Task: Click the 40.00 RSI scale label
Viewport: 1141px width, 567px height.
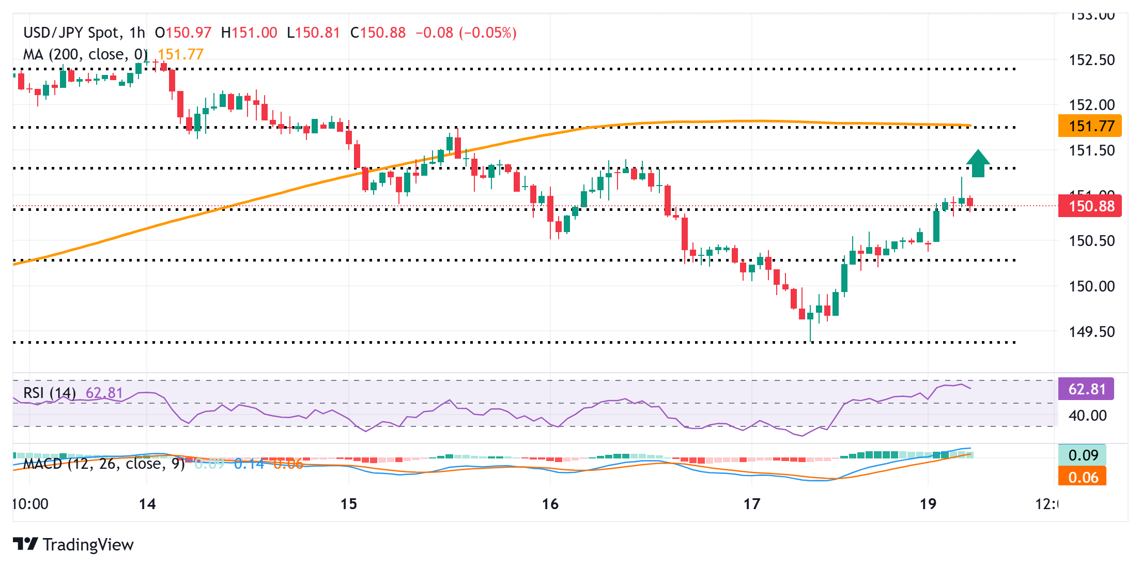Action: click(1087, 416)
